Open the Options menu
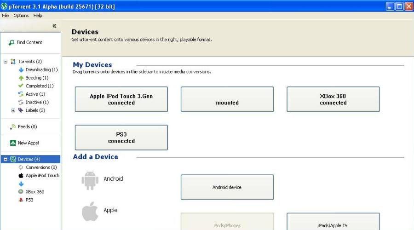Viewport: 414px width, 230px height. pos(21,16)
